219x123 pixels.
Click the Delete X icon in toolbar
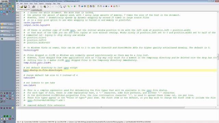tap(48, 6)
